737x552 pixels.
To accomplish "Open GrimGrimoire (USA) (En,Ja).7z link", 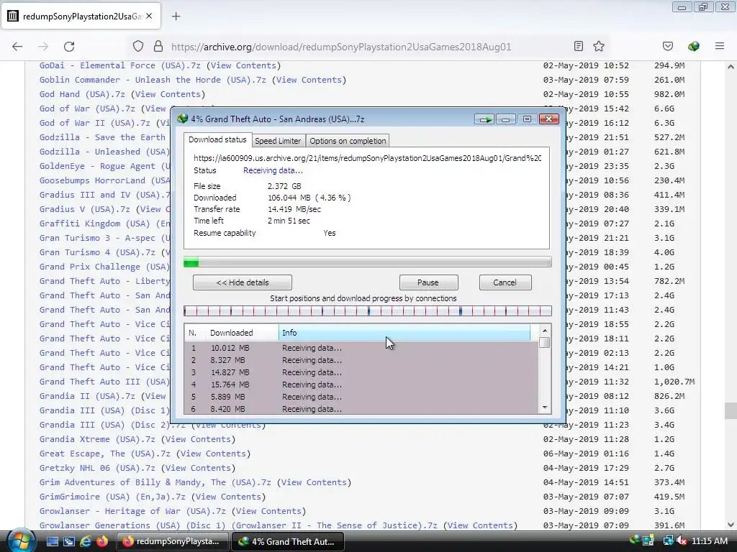I will [112, 497].
